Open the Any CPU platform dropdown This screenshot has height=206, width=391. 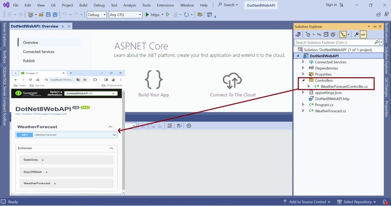(x=126, y=15)
